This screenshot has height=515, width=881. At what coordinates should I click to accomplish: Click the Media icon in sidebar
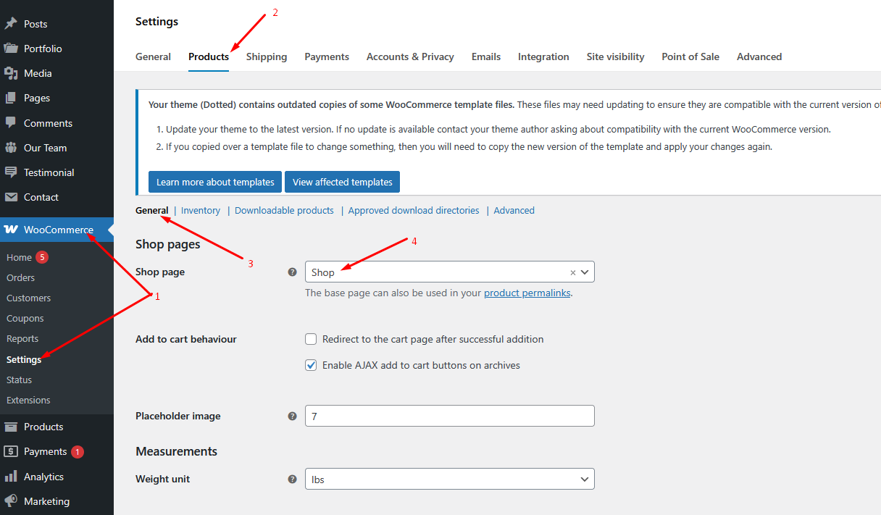point(11,73)
